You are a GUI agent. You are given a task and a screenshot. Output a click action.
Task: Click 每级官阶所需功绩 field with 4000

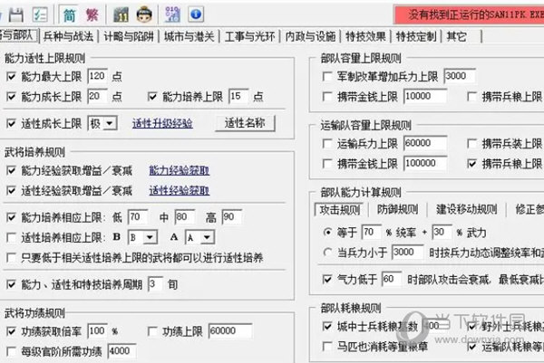click(x=121, y=351)
